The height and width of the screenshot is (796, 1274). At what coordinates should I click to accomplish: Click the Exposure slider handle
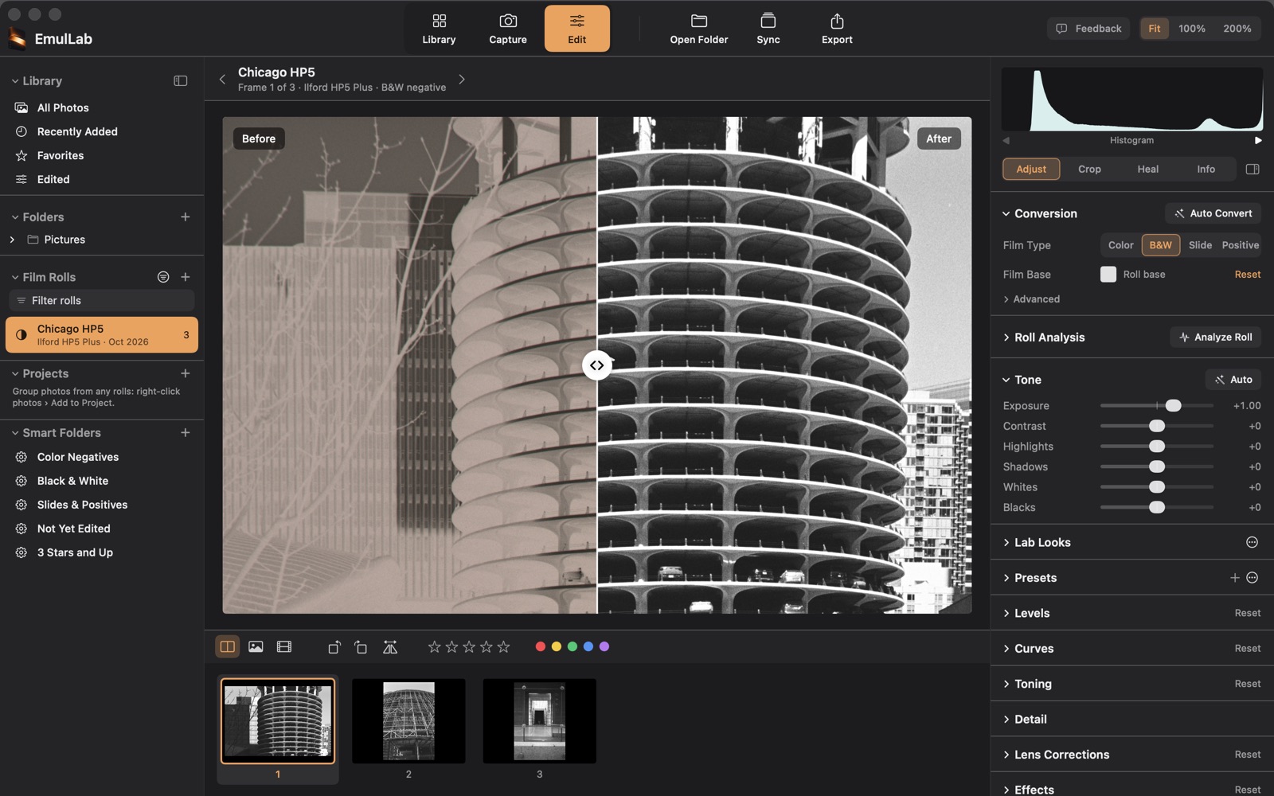click(1173, 406)
